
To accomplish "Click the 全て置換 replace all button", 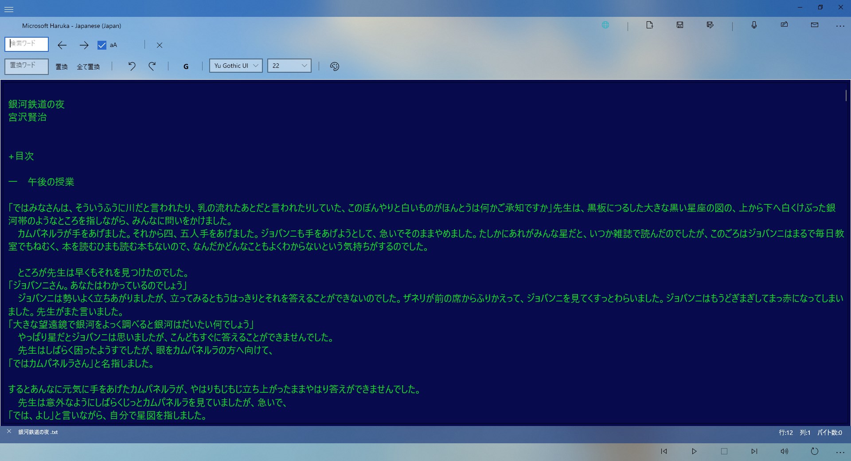I will point(88,66).
